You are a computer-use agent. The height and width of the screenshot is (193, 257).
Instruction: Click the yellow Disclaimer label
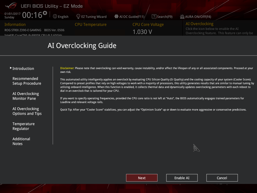67,68
